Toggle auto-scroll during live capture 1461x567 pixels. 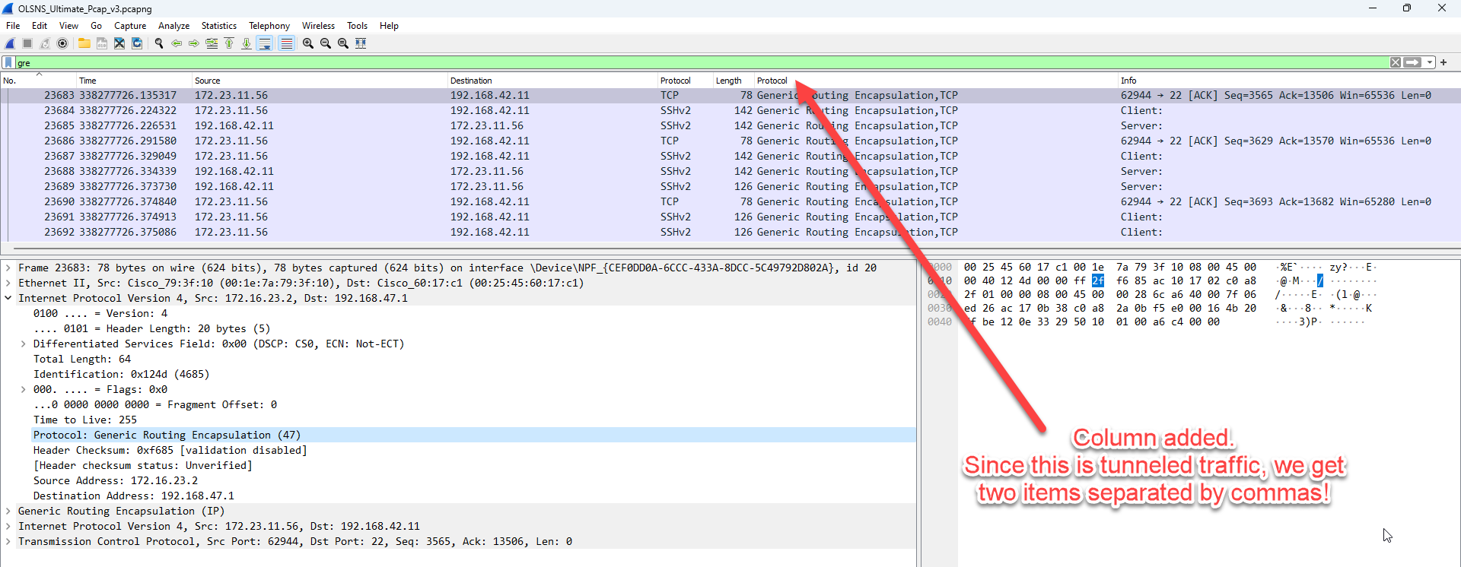(x=264, y=43)
